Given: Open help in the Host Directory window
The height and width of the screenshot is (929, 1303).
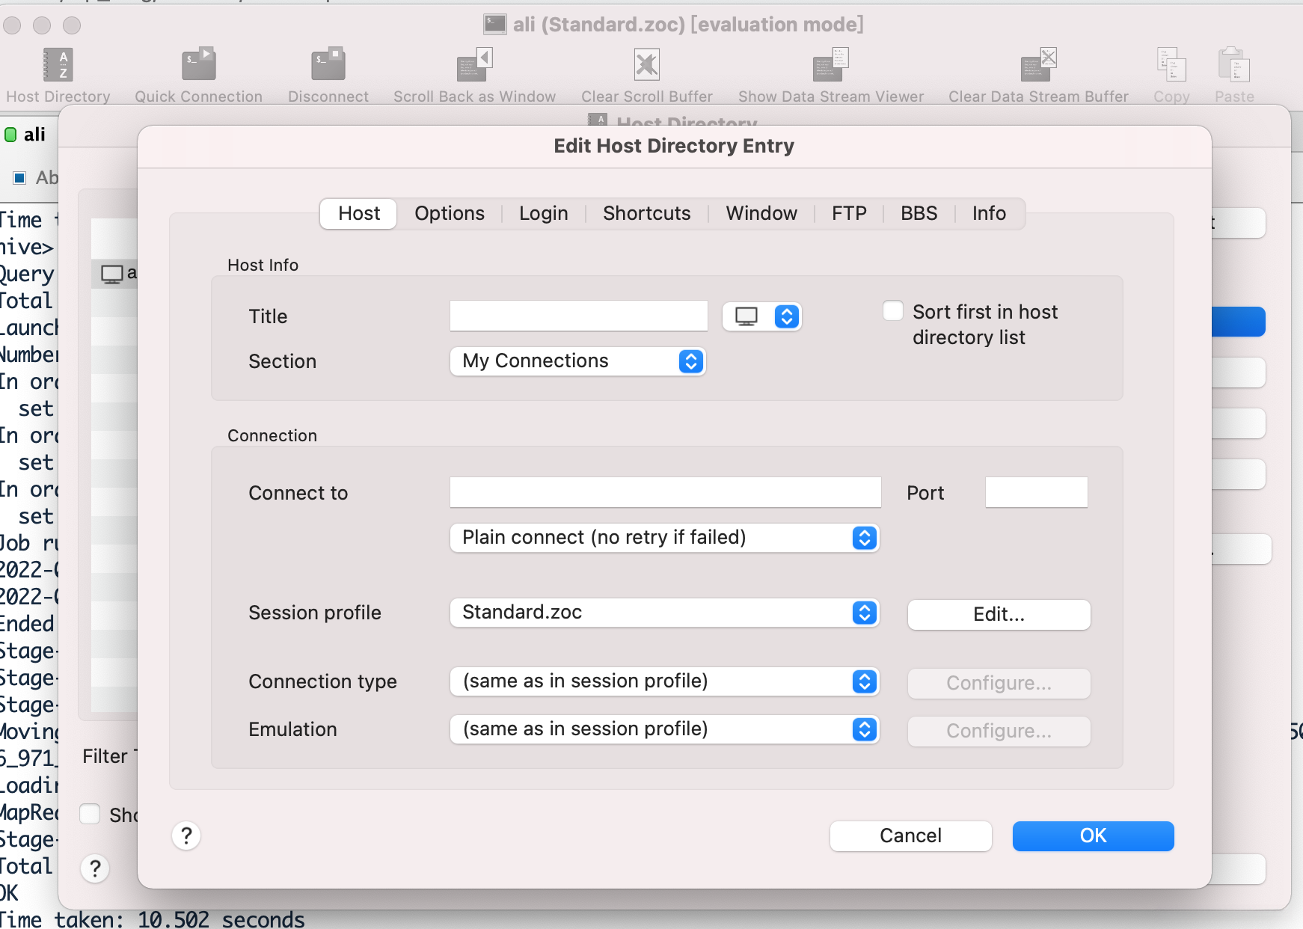Looking at the screenshot, I should (x=95, y=868).
